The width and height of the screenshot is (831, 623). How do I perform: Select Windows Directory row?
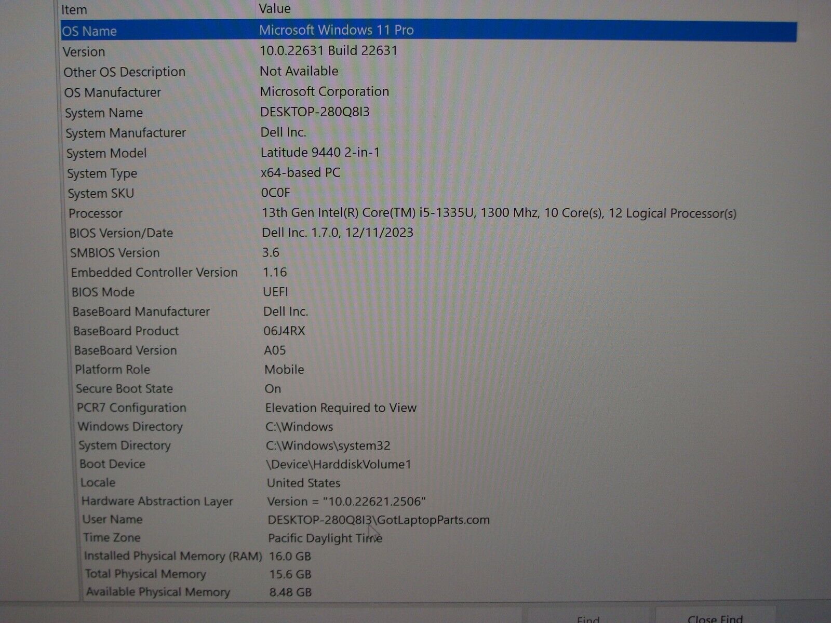(130, 427)
